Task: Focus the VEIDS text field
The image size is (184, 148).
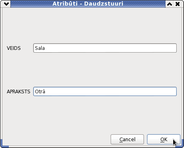Action: [105, 48]
